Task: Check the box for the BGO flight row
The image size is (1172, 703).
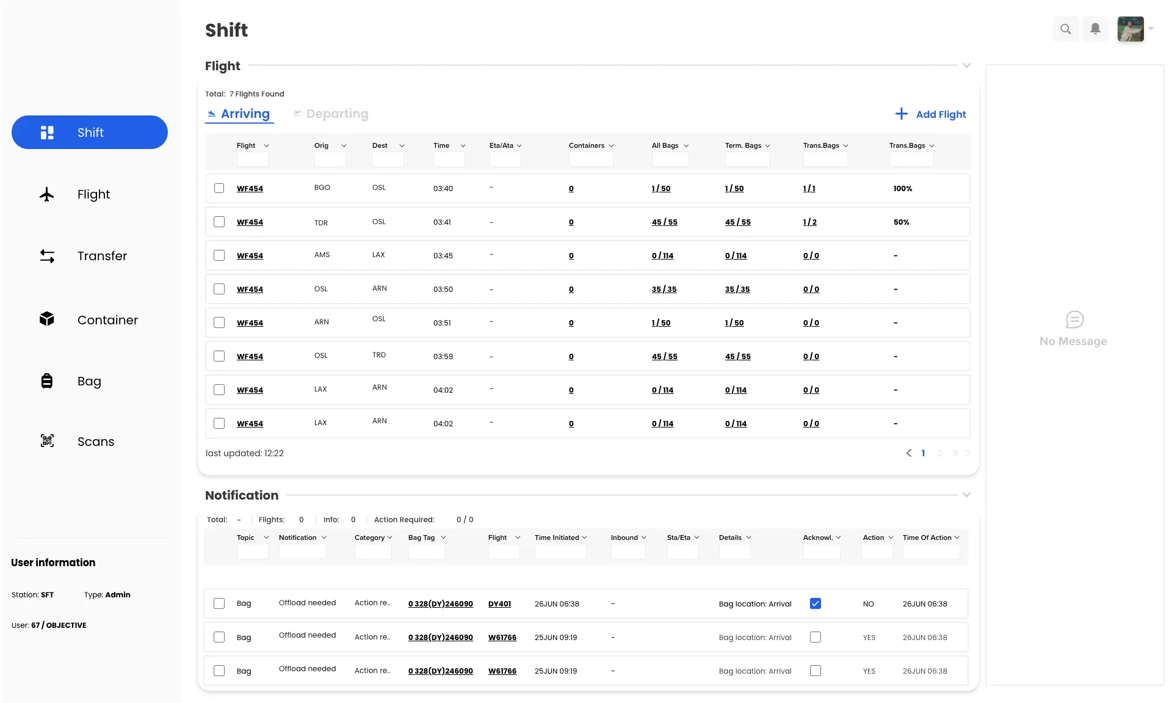Action: pyautogui.click(x=219, y=188)
